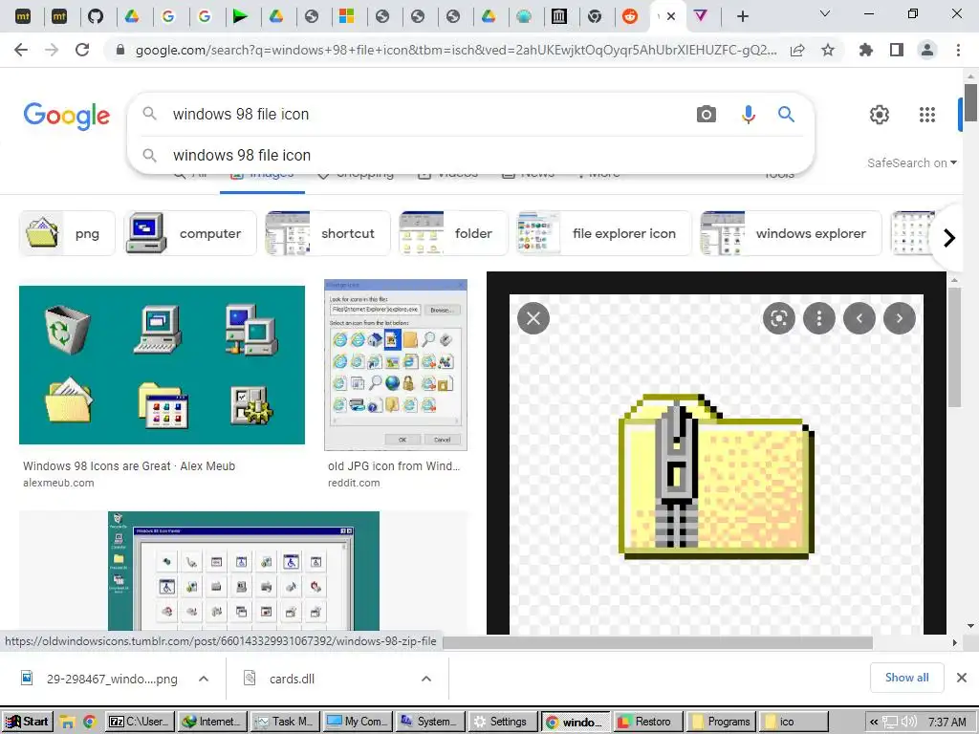View site security lock information

tap(120, 50)
